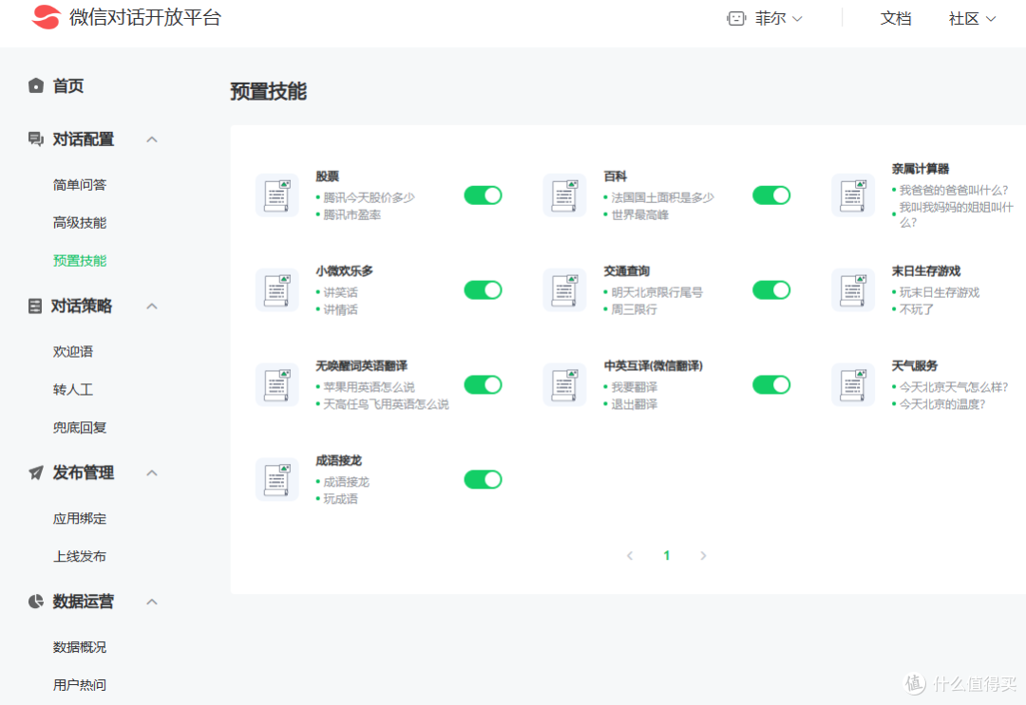The height and width of the screenshot is (705, 1026).
Task: Click example text 明天北京限行尾号
Action: click(x=657, y=292)
